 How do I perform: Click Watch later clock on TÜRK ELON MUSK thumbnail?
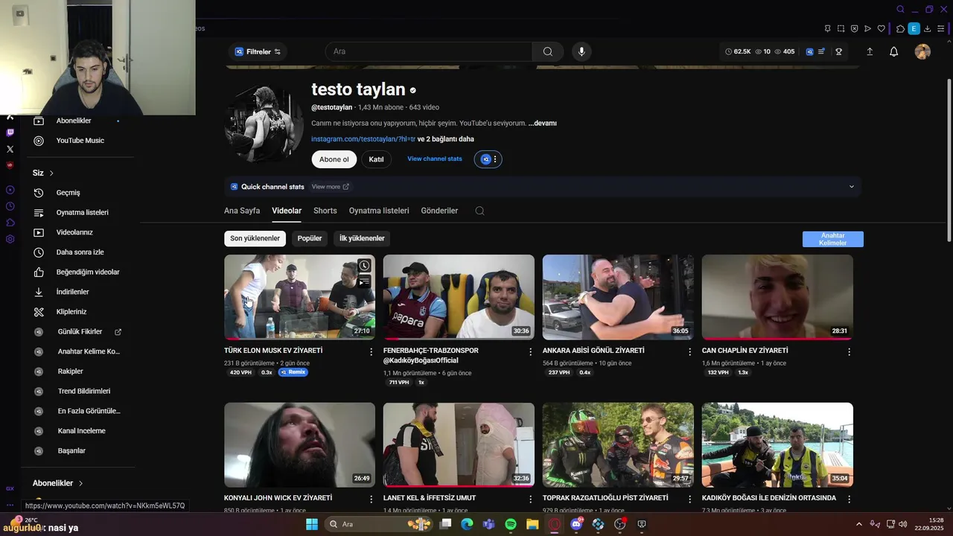(x=364, y=265)
